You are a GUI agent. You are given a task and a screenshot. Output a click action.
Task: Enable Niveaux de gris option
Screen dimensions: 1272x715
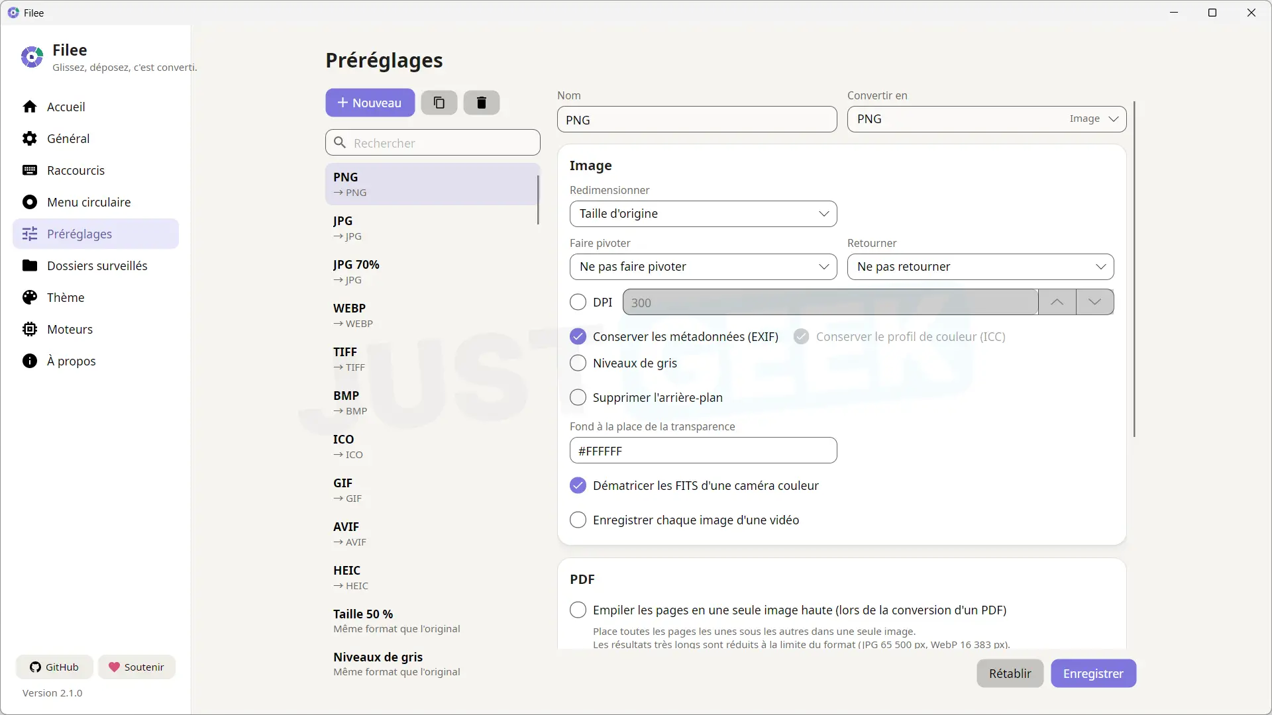point(578,363)
